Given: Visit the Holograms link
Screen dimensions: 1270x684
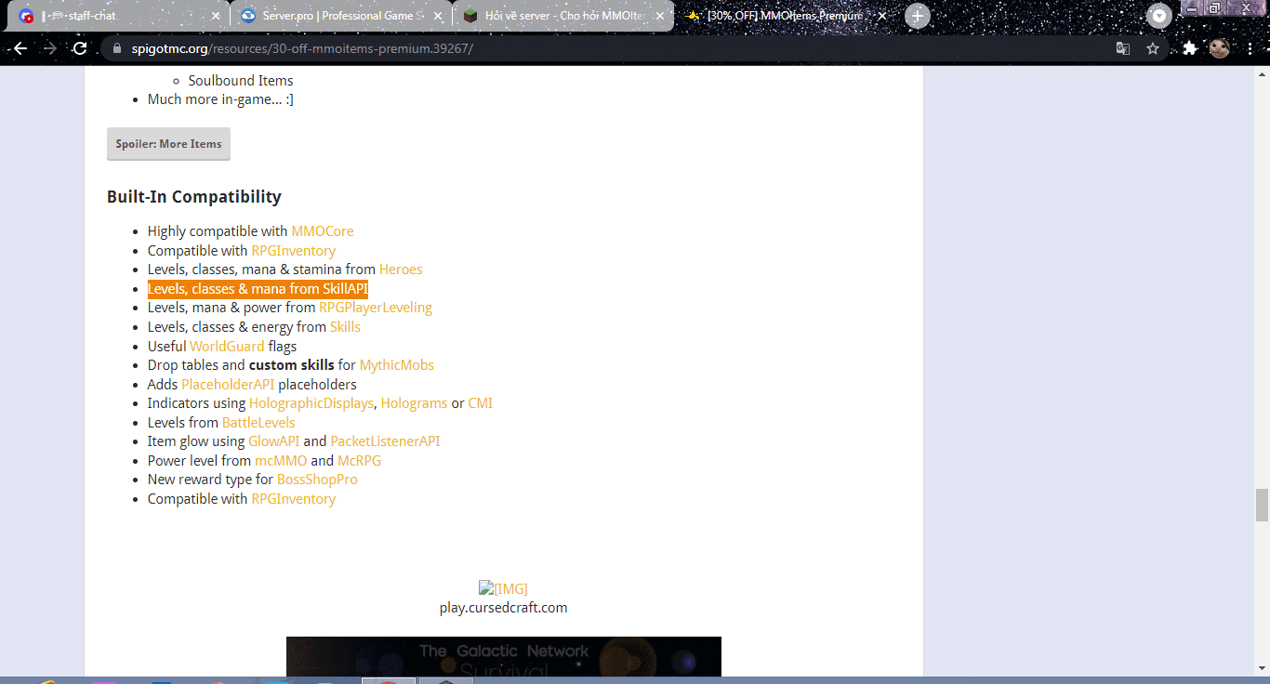Looking at the screenshot, I should [x=414, y=403].
